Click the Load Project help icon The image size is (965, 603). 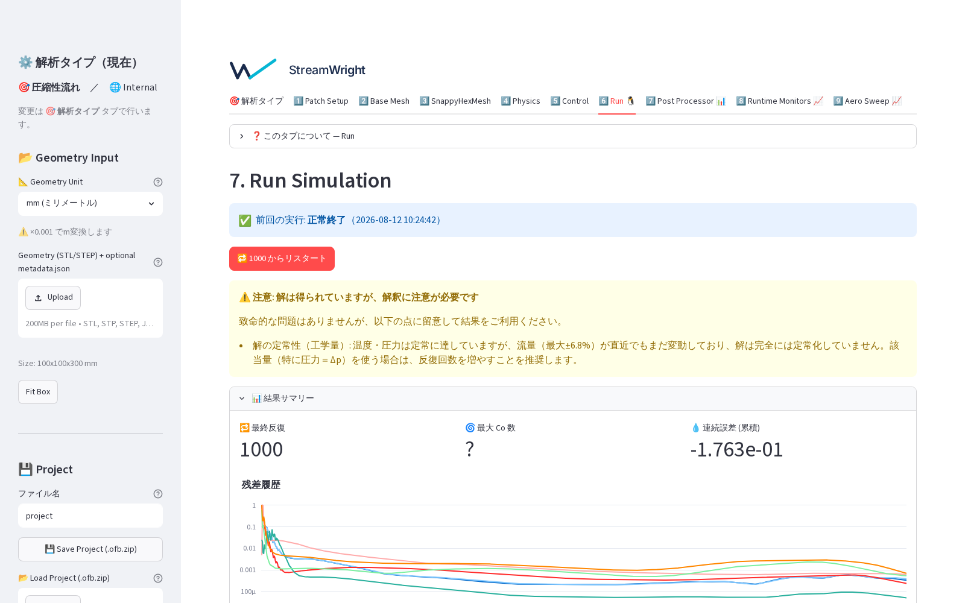(158, 578)
